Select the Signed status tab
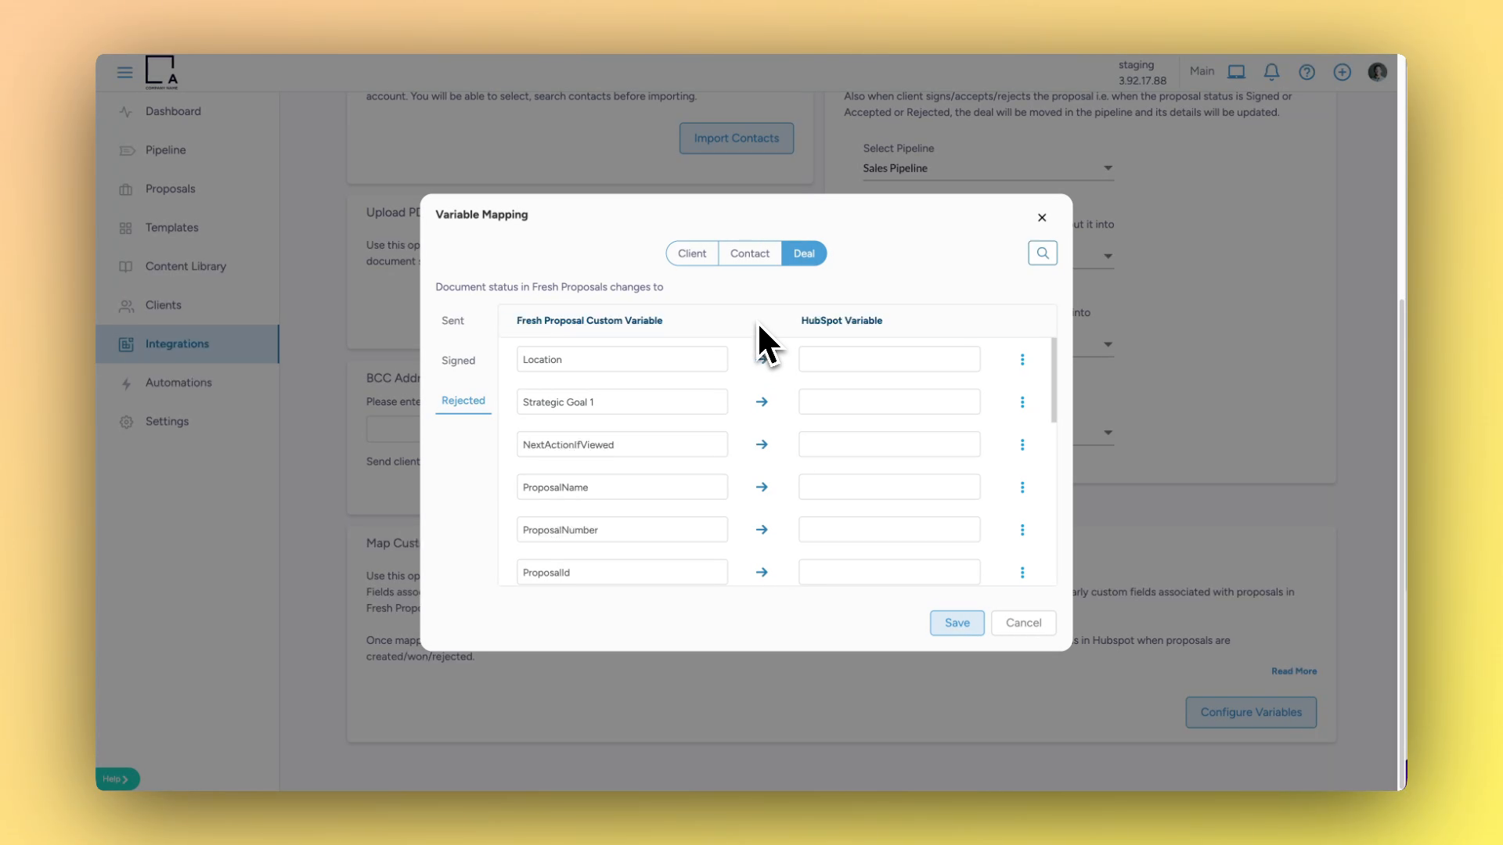1503x845 pixels. point(458,361)
